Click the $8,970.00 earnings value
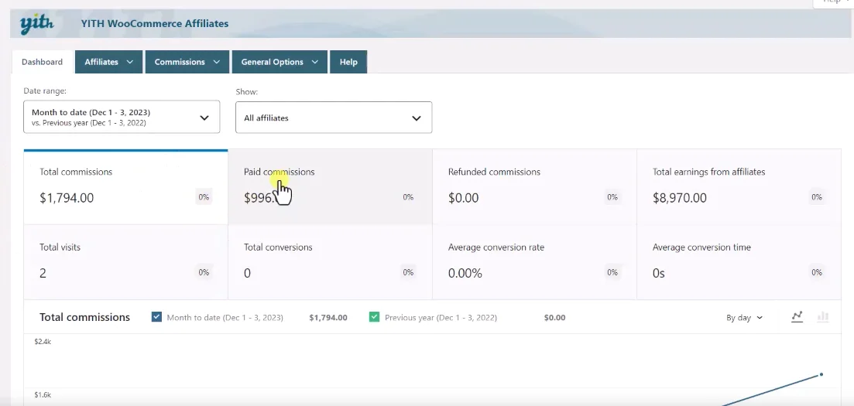 click(680, 197)
